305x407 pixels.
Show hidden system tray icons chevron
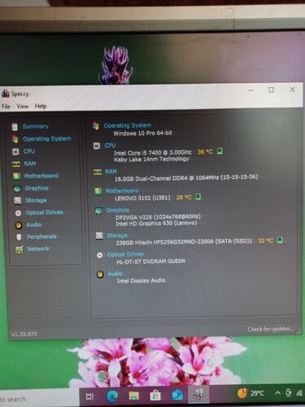pos(277,393)
